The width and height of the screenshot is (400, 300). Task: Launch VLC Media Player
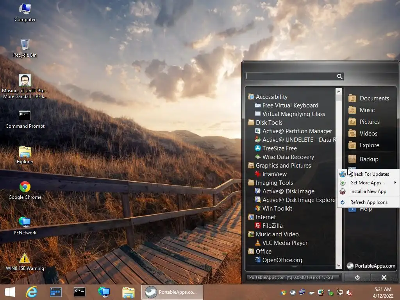point(281,243)
